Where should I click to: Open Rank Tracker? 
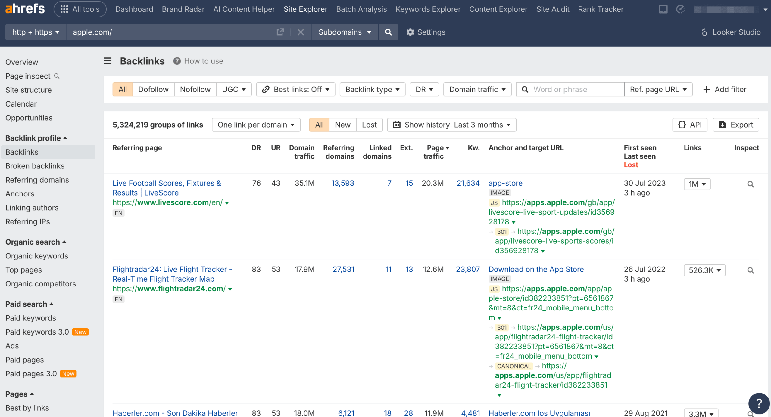coord(601,9)
